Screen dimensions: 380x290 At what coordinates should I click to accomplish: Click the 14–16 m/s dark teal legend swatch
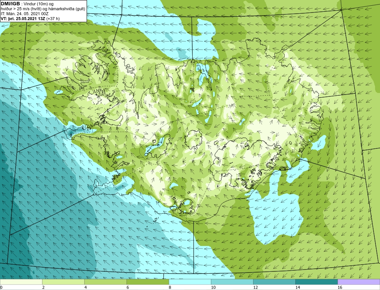(316, 282)
